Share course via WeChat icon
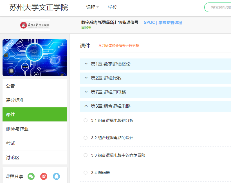The image size is (231, 183). click(31, 176)
